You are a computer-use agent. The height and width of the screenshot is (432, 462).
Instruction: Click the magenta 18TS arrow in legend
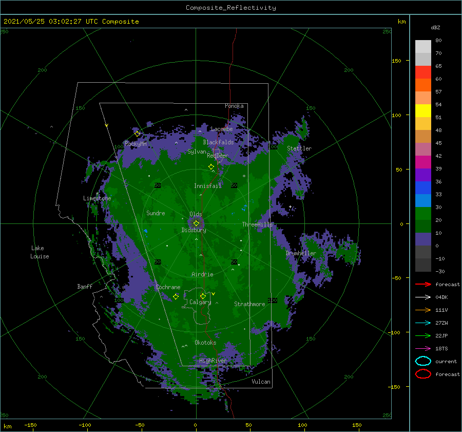(x=423, y=349)
